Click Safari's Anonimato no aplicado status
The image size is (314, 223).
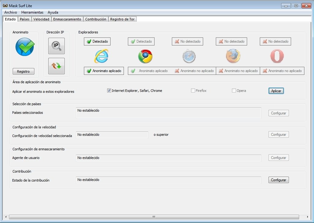tap(194, 71)
